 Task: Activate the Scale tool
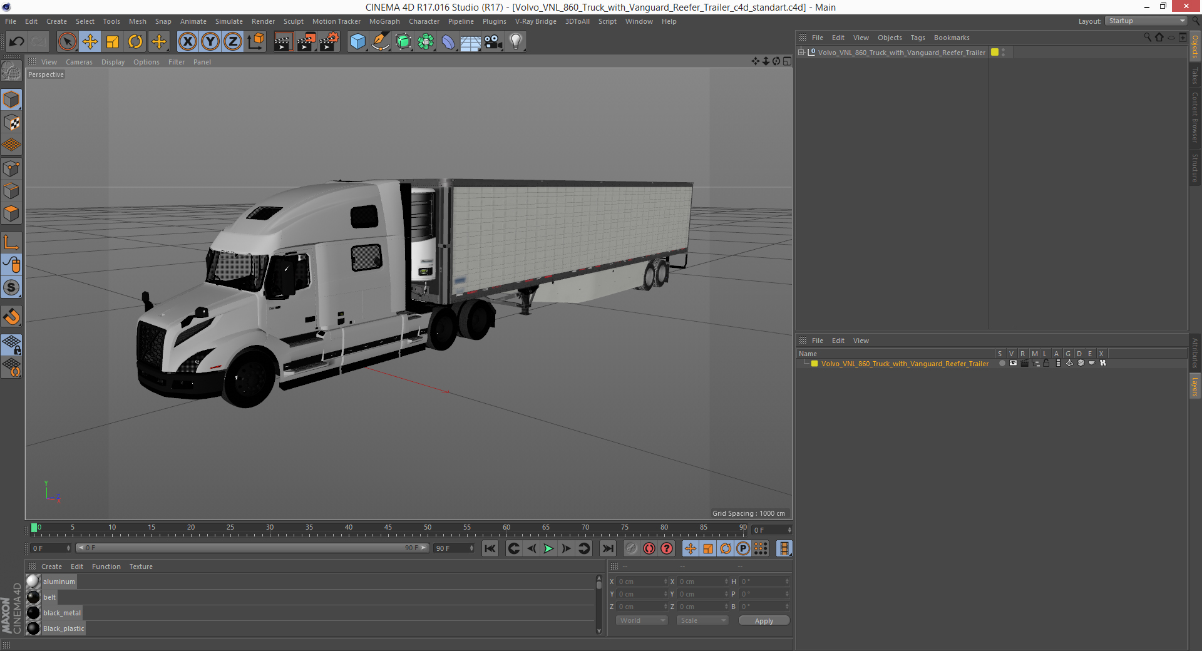pyautogui.click(x=113, y=42)
